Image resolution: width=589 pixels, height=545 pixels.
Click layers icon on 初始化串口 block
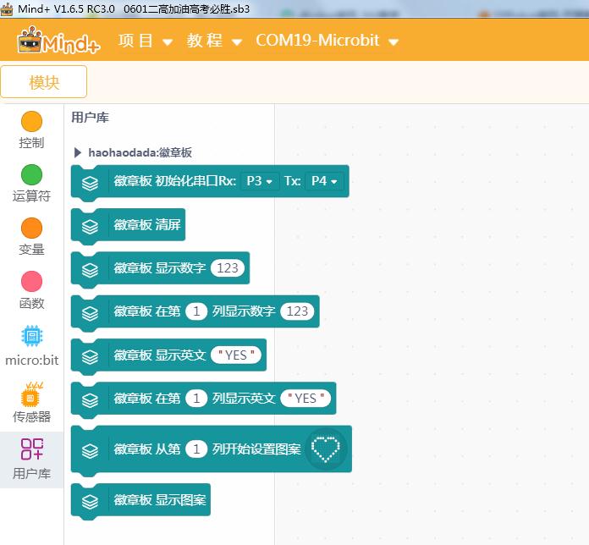[91, 184]
